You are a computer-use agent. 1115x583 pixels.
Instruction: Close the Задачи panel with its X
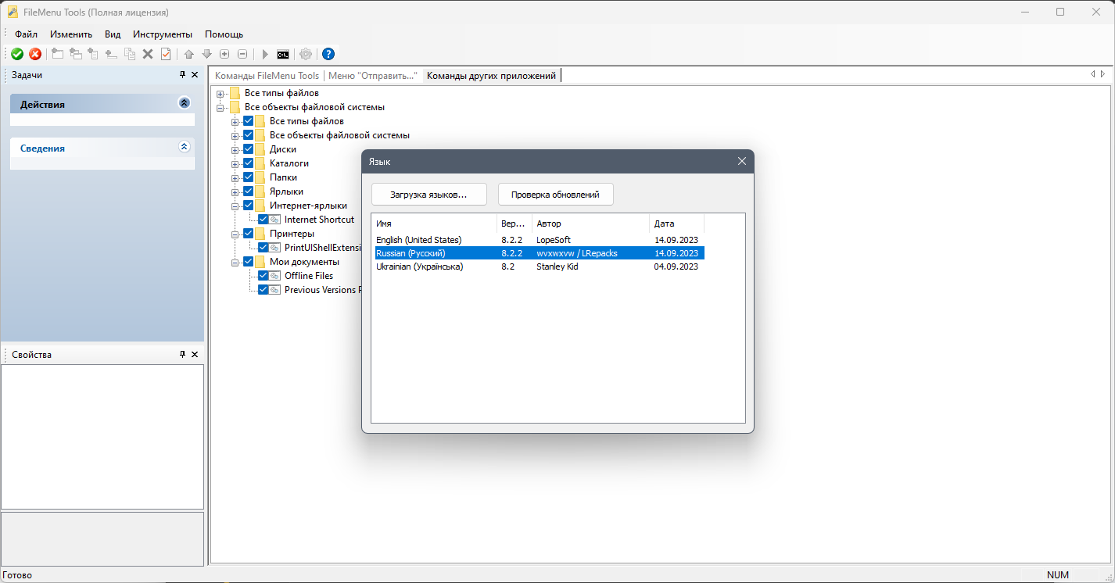pyautogui.click(x=195, y=74)
